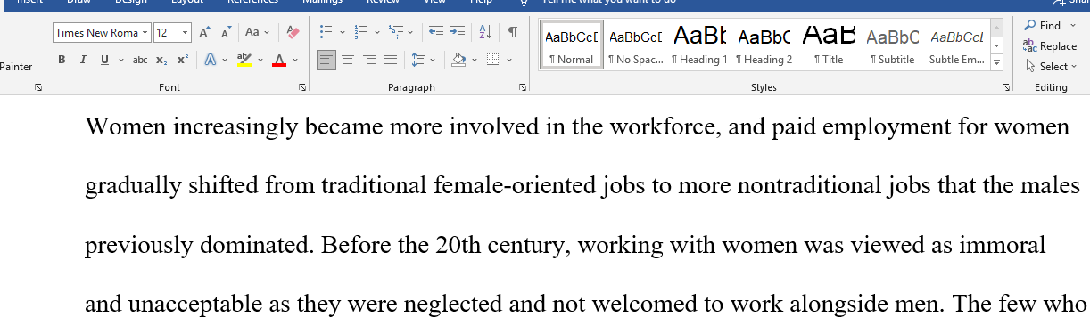The height and width of the screenshot is (334, 1090).
Task: Open line and paragraph spacing
Action: pyautogui.click(x=418, y=61)
